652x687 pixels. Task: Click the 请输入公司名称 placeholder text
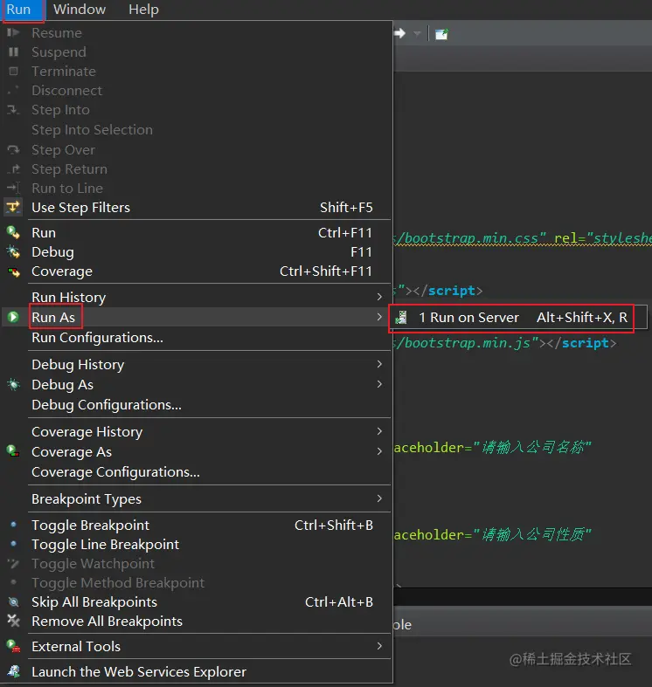(532, 447)
